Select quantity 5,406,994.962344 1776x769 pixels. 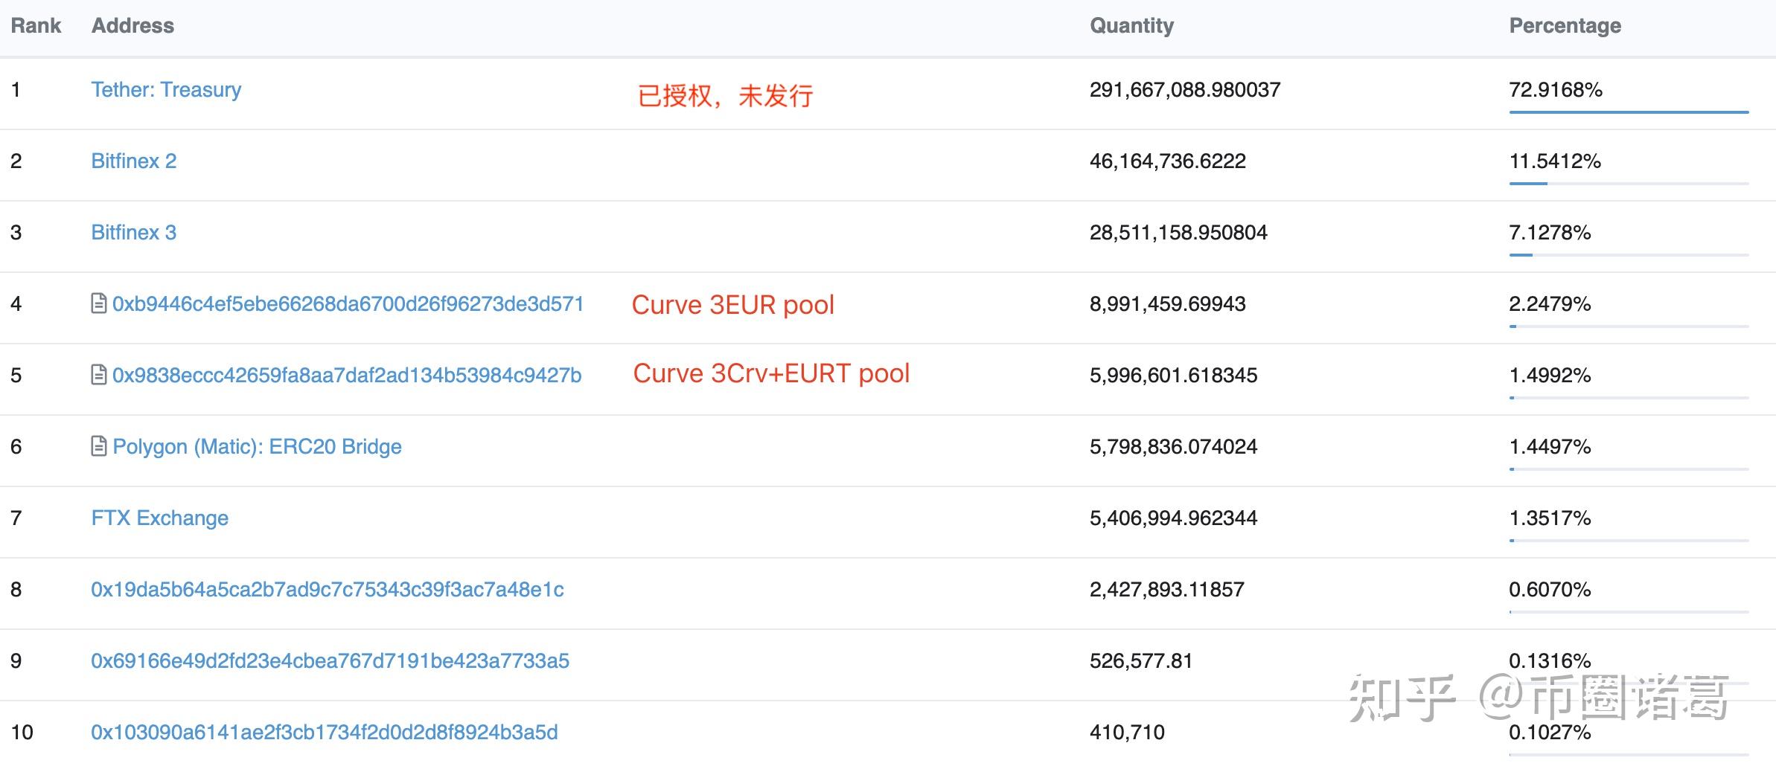click(x=1174, y=518)
